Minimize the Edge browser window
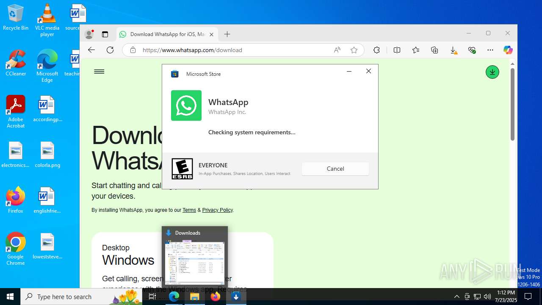Screen dimensions: 542x305 click(468, 33)
